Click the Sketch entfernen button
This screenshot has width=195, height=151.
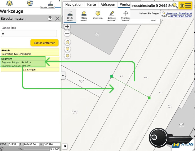pos(44,43)
